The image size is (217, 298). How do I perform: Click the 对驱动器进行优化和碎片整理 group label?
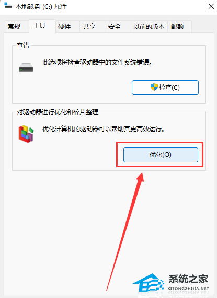click(x=58, y=112)
